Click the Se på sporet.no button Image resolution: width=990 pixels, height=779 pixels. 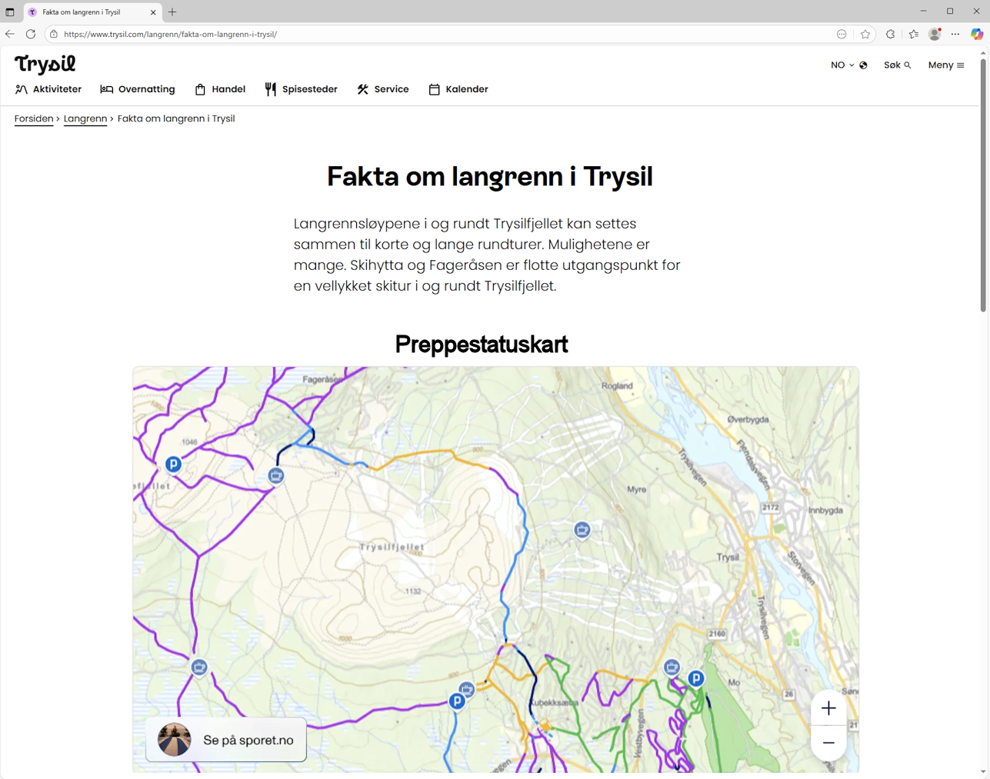(x=226, y=740)
